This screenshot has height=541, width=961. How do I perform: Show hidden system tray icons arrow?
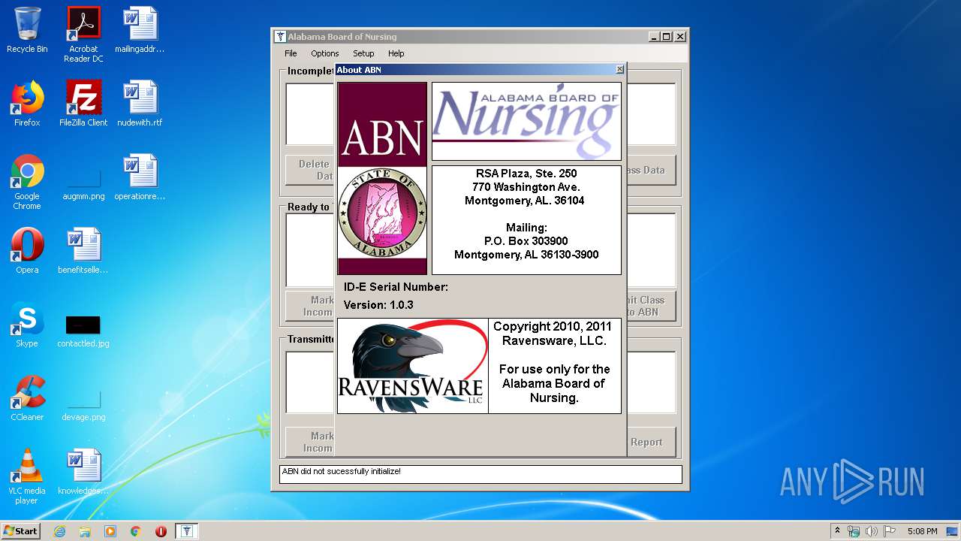pos(837,531)
